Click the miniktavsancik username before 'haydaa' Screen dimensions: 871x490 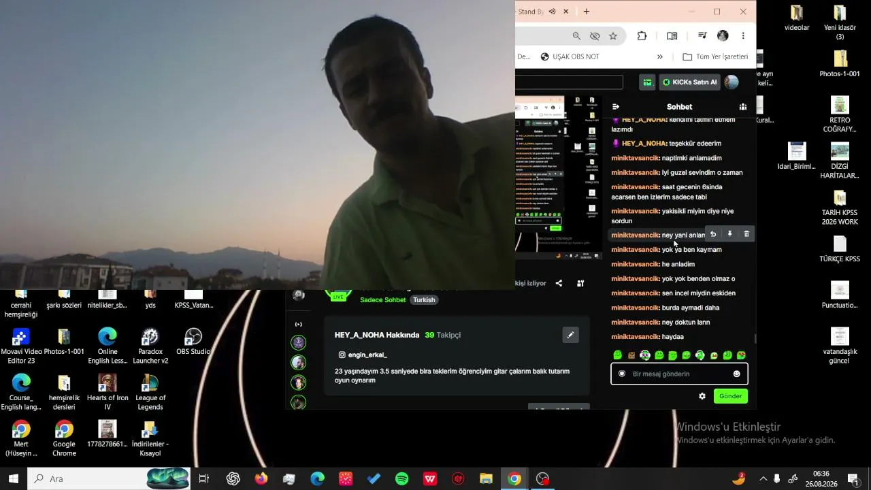[636, 337]
